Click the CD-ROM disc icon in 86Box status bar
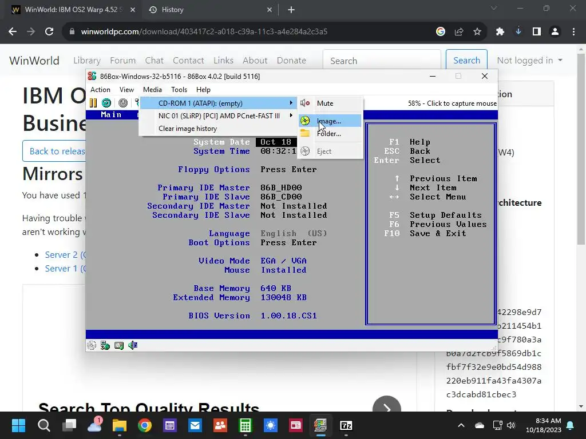 click(x=91, y=345)
